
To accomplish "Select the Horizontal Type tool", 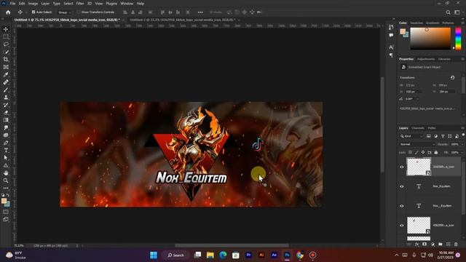I will pos(6,151).
